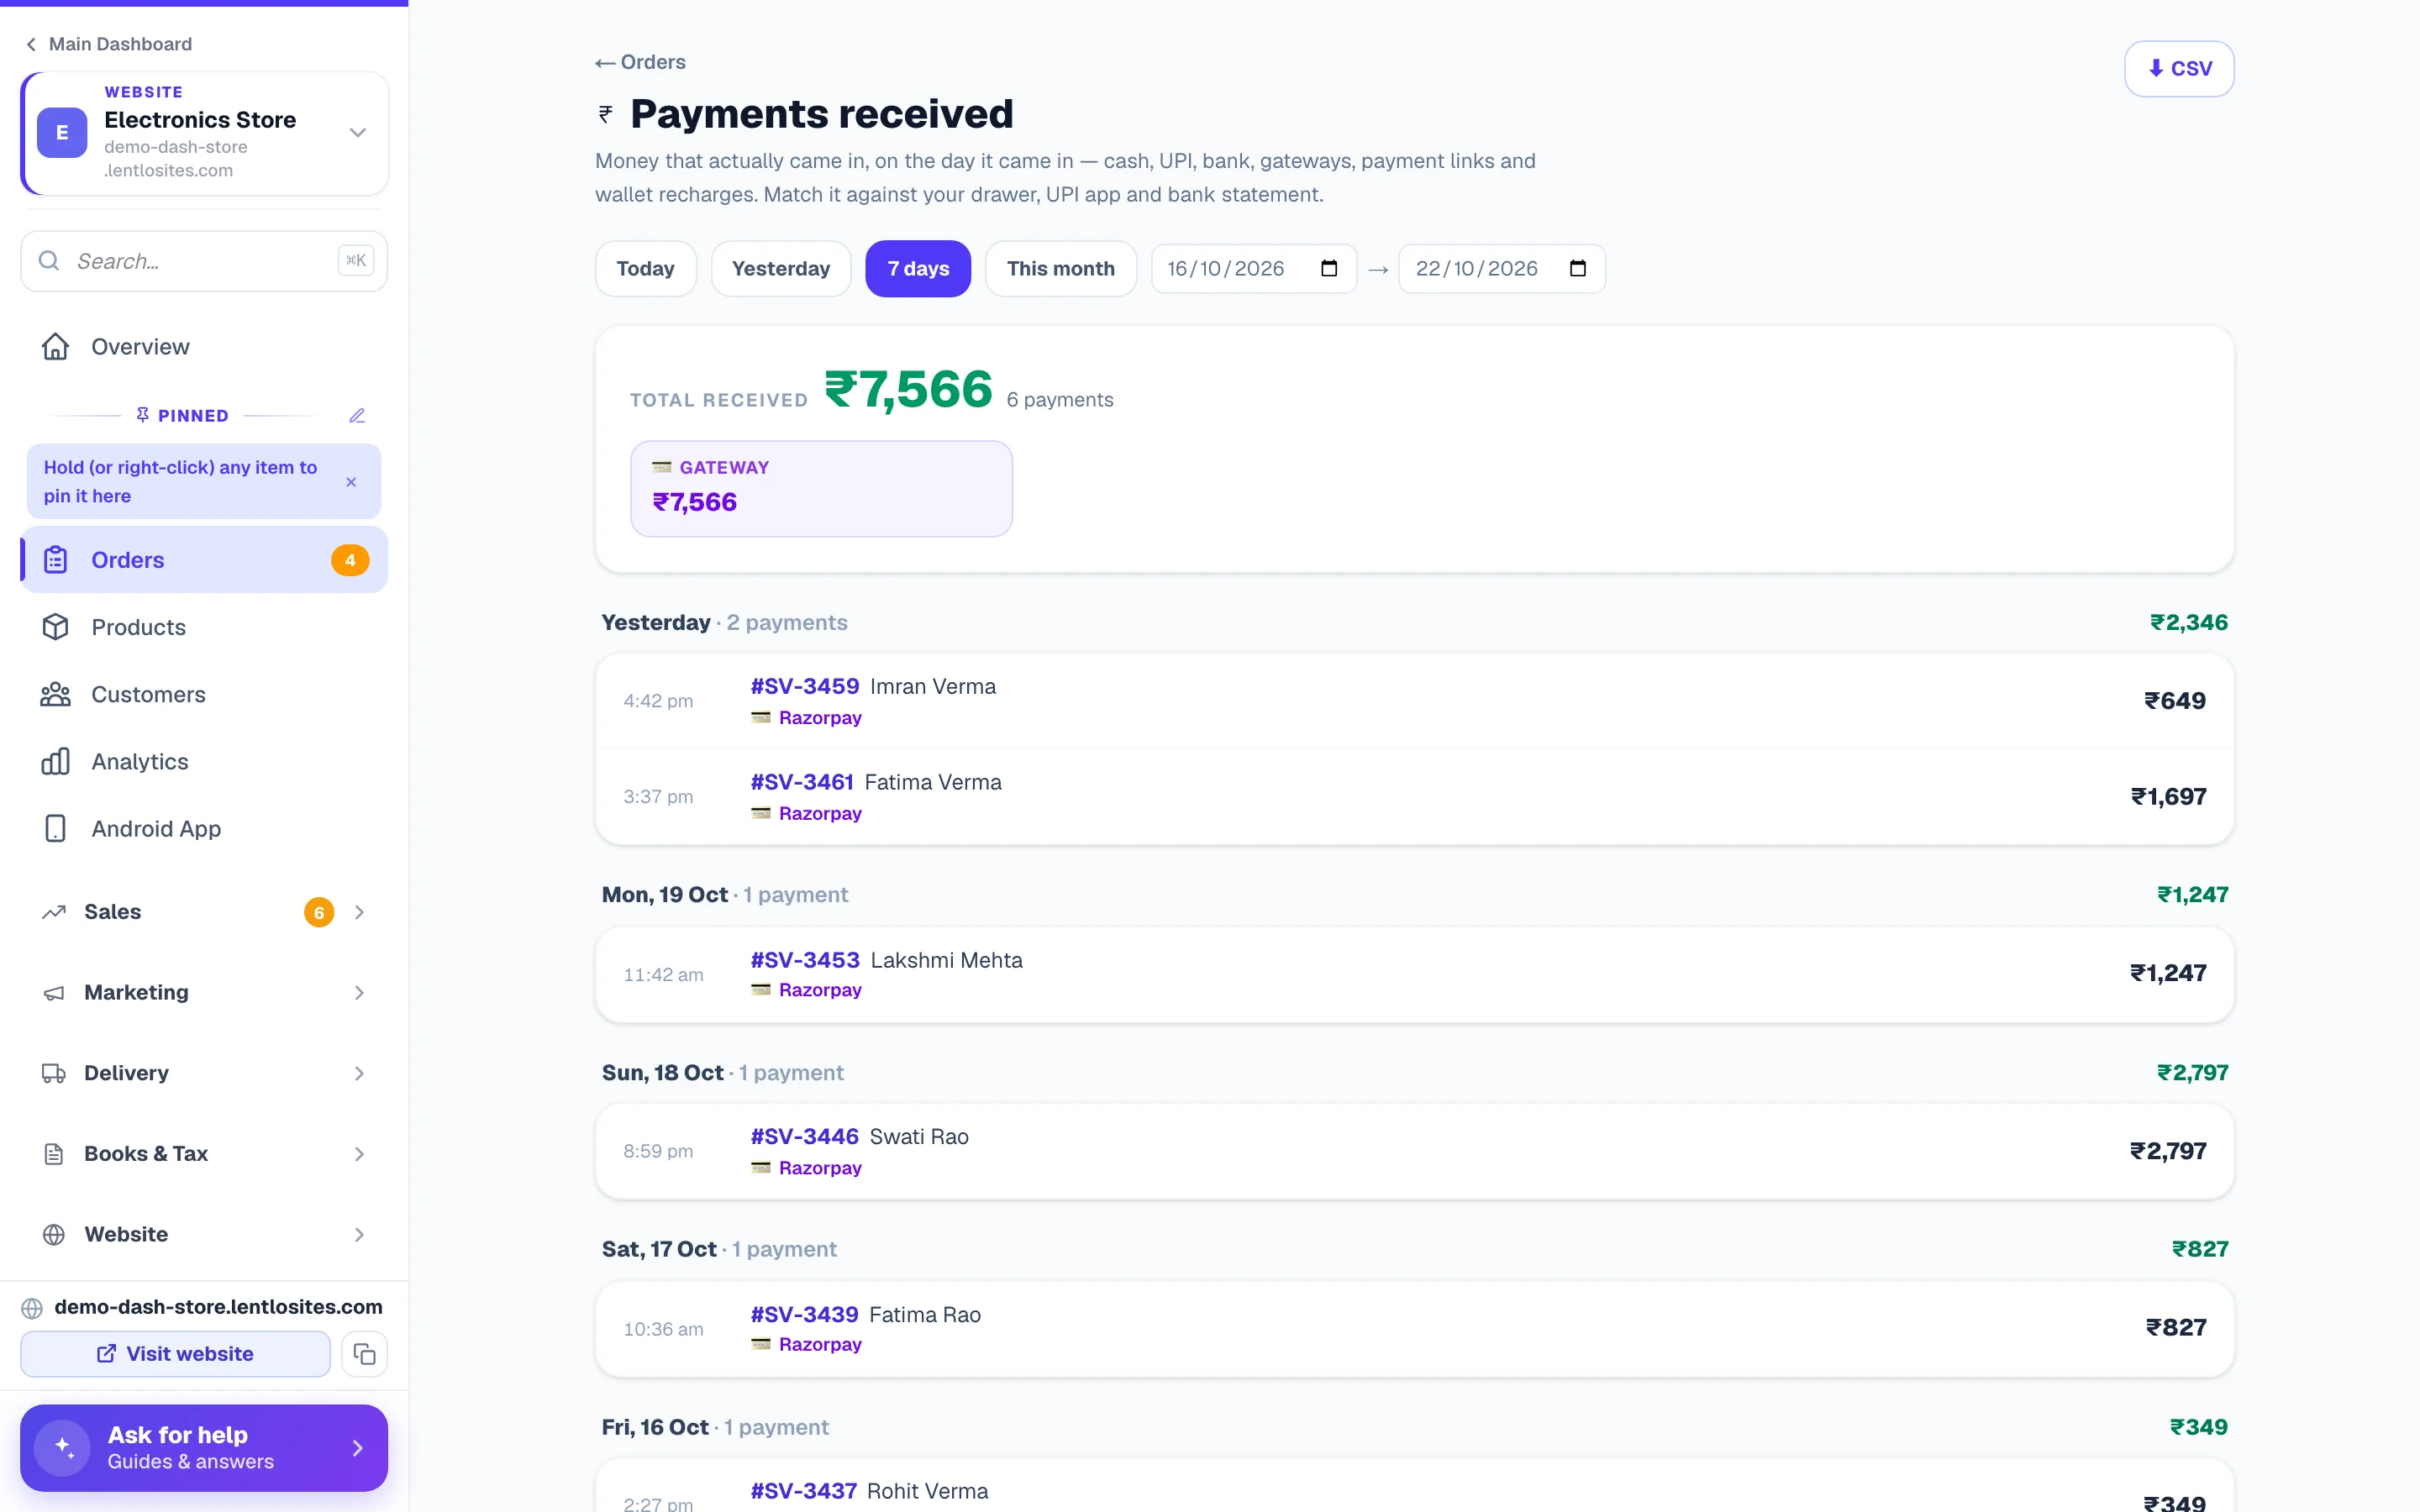This screenshot has width=2420, height=1512.
Task: Open order #SV-3459 link
Action: pyautogui.click(x=805, y=686)
